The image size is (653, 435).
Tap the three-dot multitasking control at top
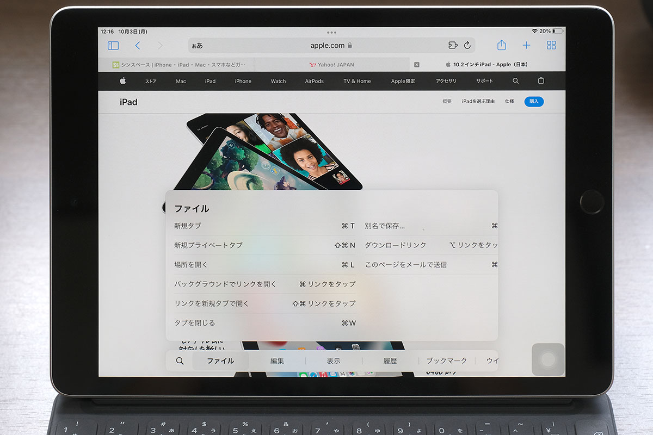point(331,33)
